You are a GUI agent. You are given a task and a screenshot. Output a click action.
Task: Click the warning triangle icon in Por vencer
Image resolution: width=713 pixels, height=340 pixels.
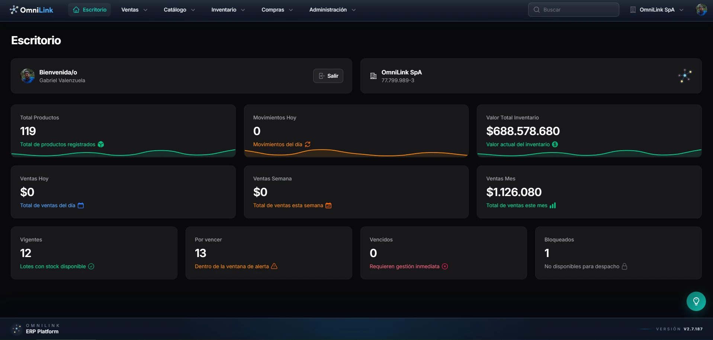pos(274,266)
